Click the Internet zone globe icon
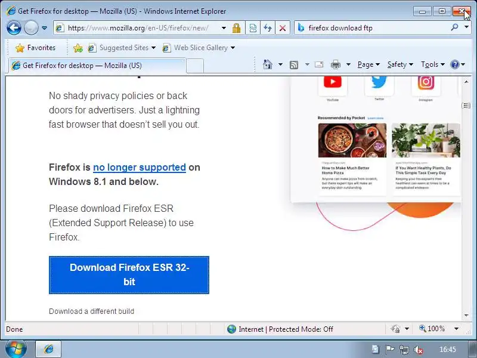477x358 pixels. pyautogui.click(x=231, y=329)
